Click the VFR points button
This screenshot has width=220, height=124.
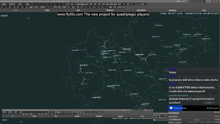pos(59,7)
